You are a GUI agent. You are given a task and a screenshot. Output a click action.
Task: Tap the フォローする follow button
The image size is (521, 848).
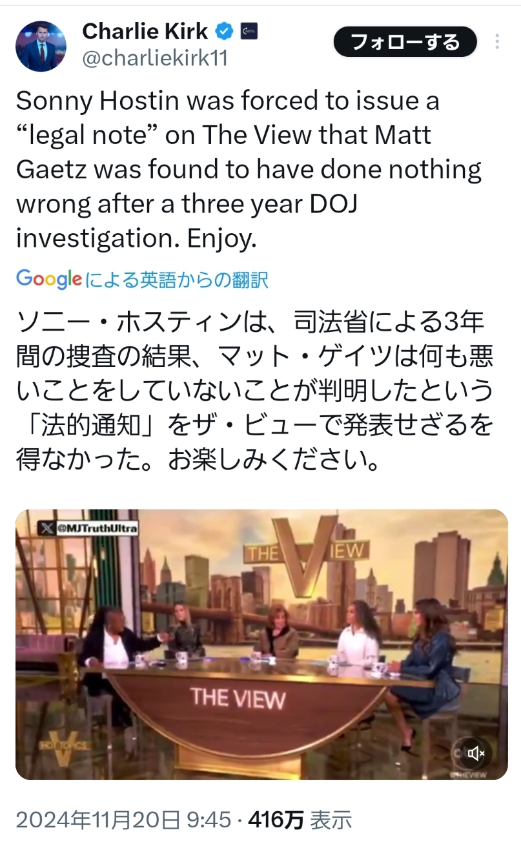(405, 43)
